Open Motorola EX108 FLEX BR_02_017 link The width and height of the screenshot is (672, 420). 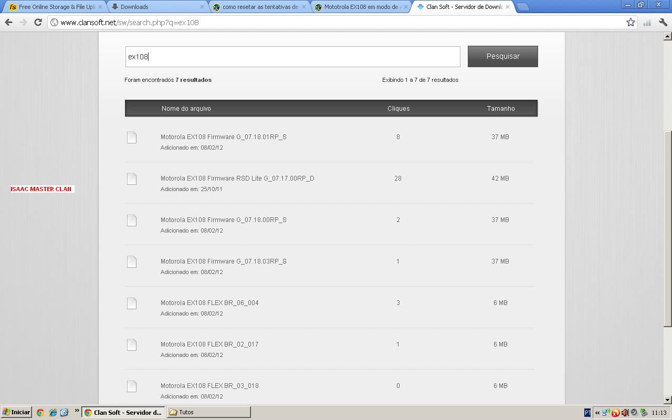(x=209, y=344)
